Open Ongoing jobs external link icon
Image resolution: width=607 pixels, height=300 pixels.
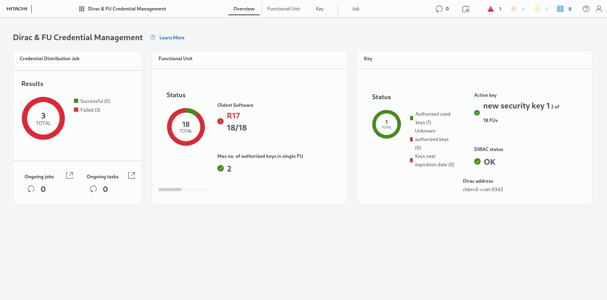(70, 176)
